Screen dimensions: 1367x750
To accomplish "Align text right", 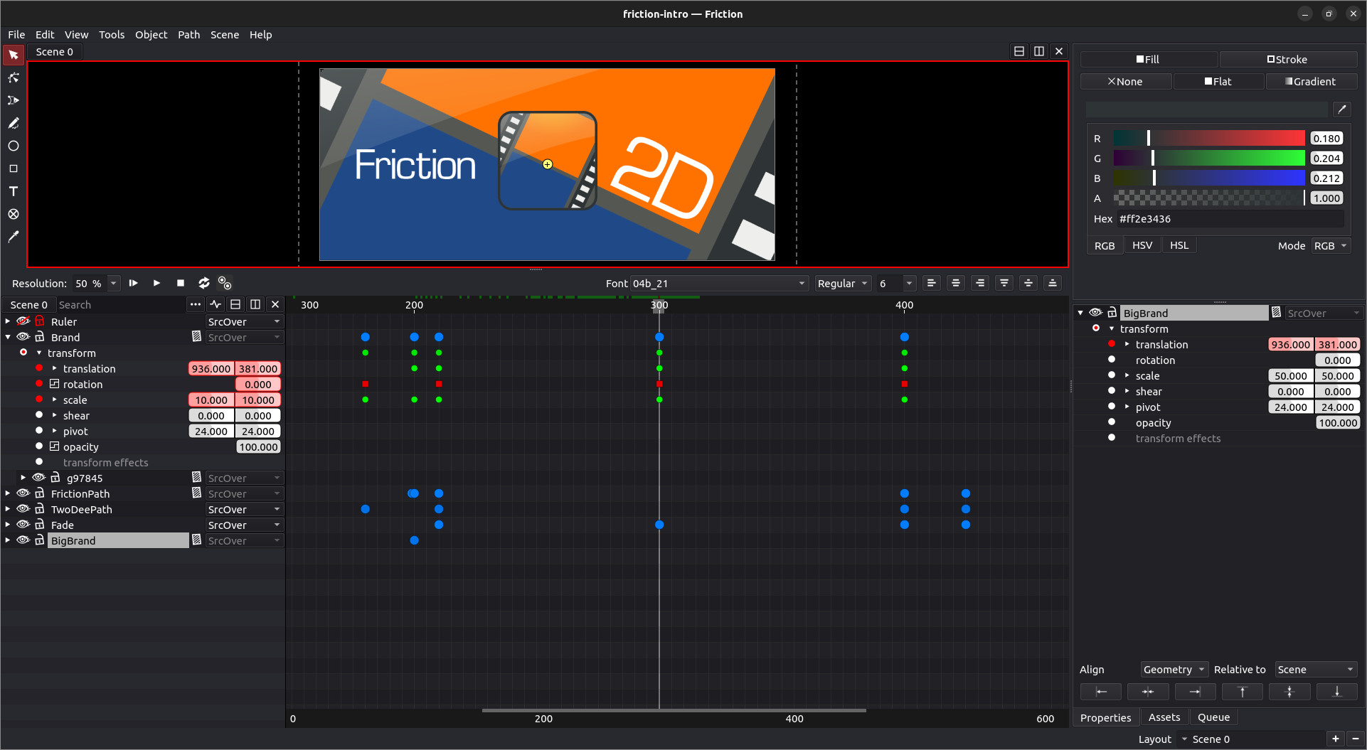I will tap(980, 283).
